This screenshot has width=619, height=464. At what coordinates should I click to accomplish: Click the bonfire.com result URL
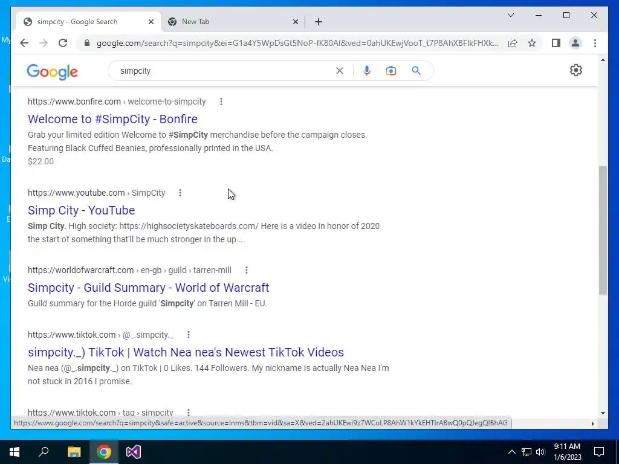pyautogui.click(x=117, y=101)
